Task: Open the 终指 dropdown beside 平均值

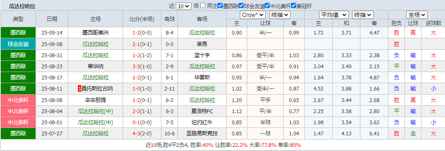Action: (x=363, y=15)
